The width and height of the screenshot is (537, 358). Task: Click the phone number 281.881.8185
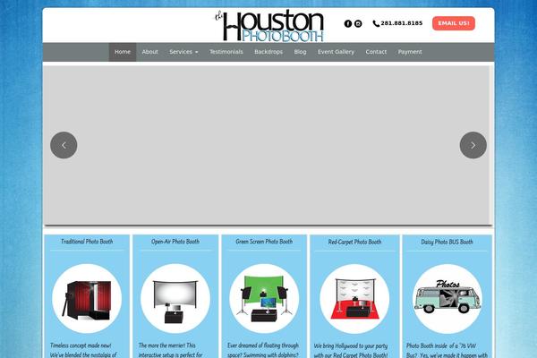(401, 23)
